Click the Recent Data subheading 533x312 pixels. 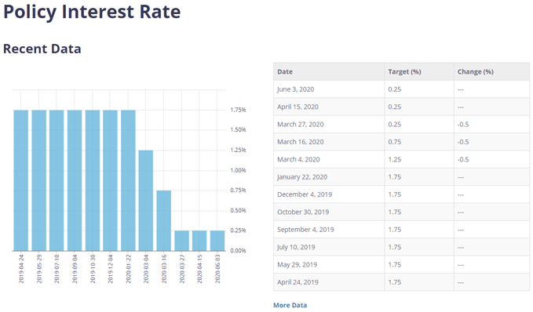42,49
